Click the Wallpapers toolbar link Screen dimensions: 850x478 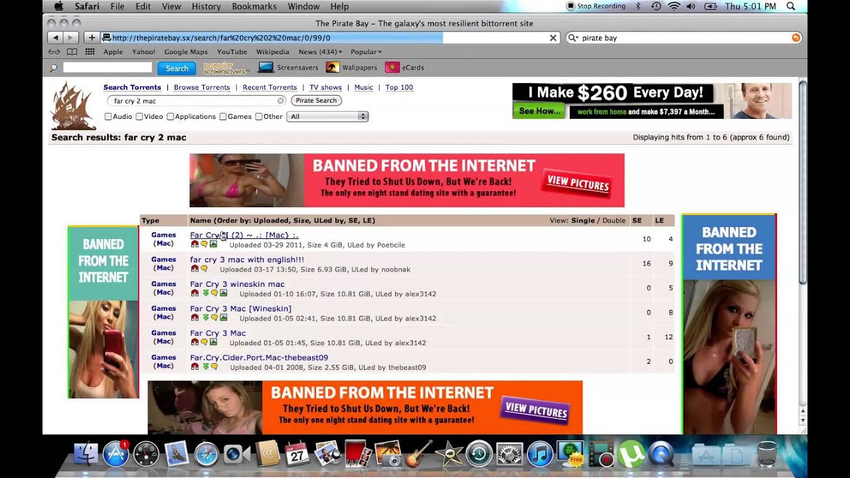353,68
